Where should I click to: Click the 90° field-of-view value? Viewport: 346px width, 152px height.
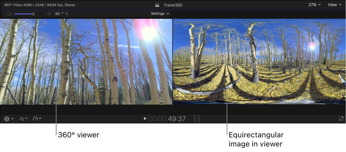(59, 13)
